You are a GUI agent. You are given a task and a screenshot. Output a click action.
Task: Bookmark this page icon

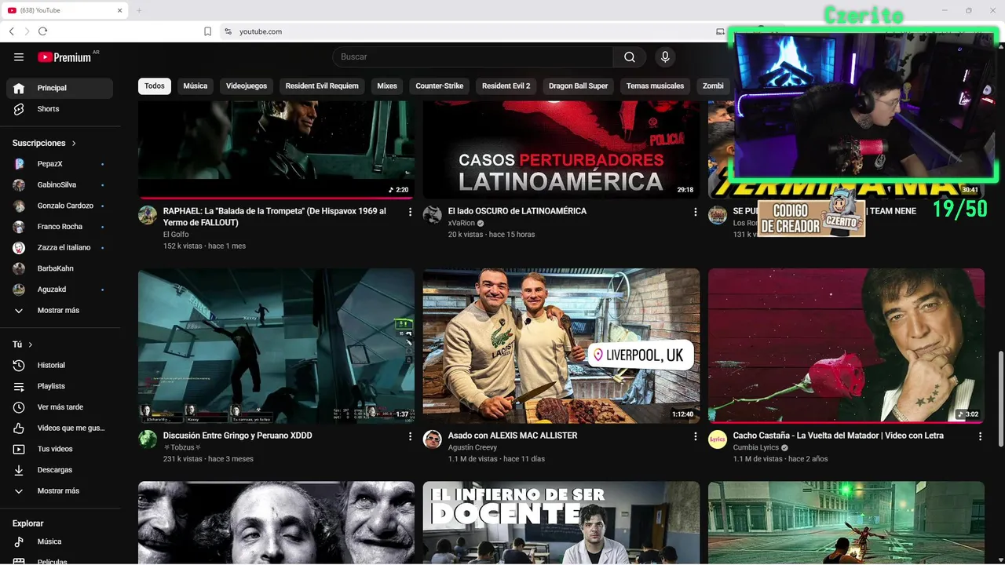click(207, 31)
